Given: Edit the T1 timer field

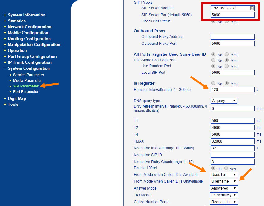Looking at the screenshot, I should click(x=232, y=121).
